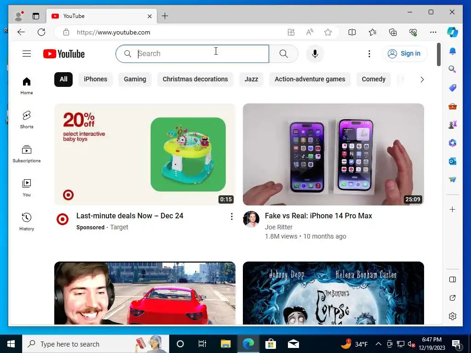This screenshot has width=471, height=353.
Task: Click the Sign in button
Action: 405,54
